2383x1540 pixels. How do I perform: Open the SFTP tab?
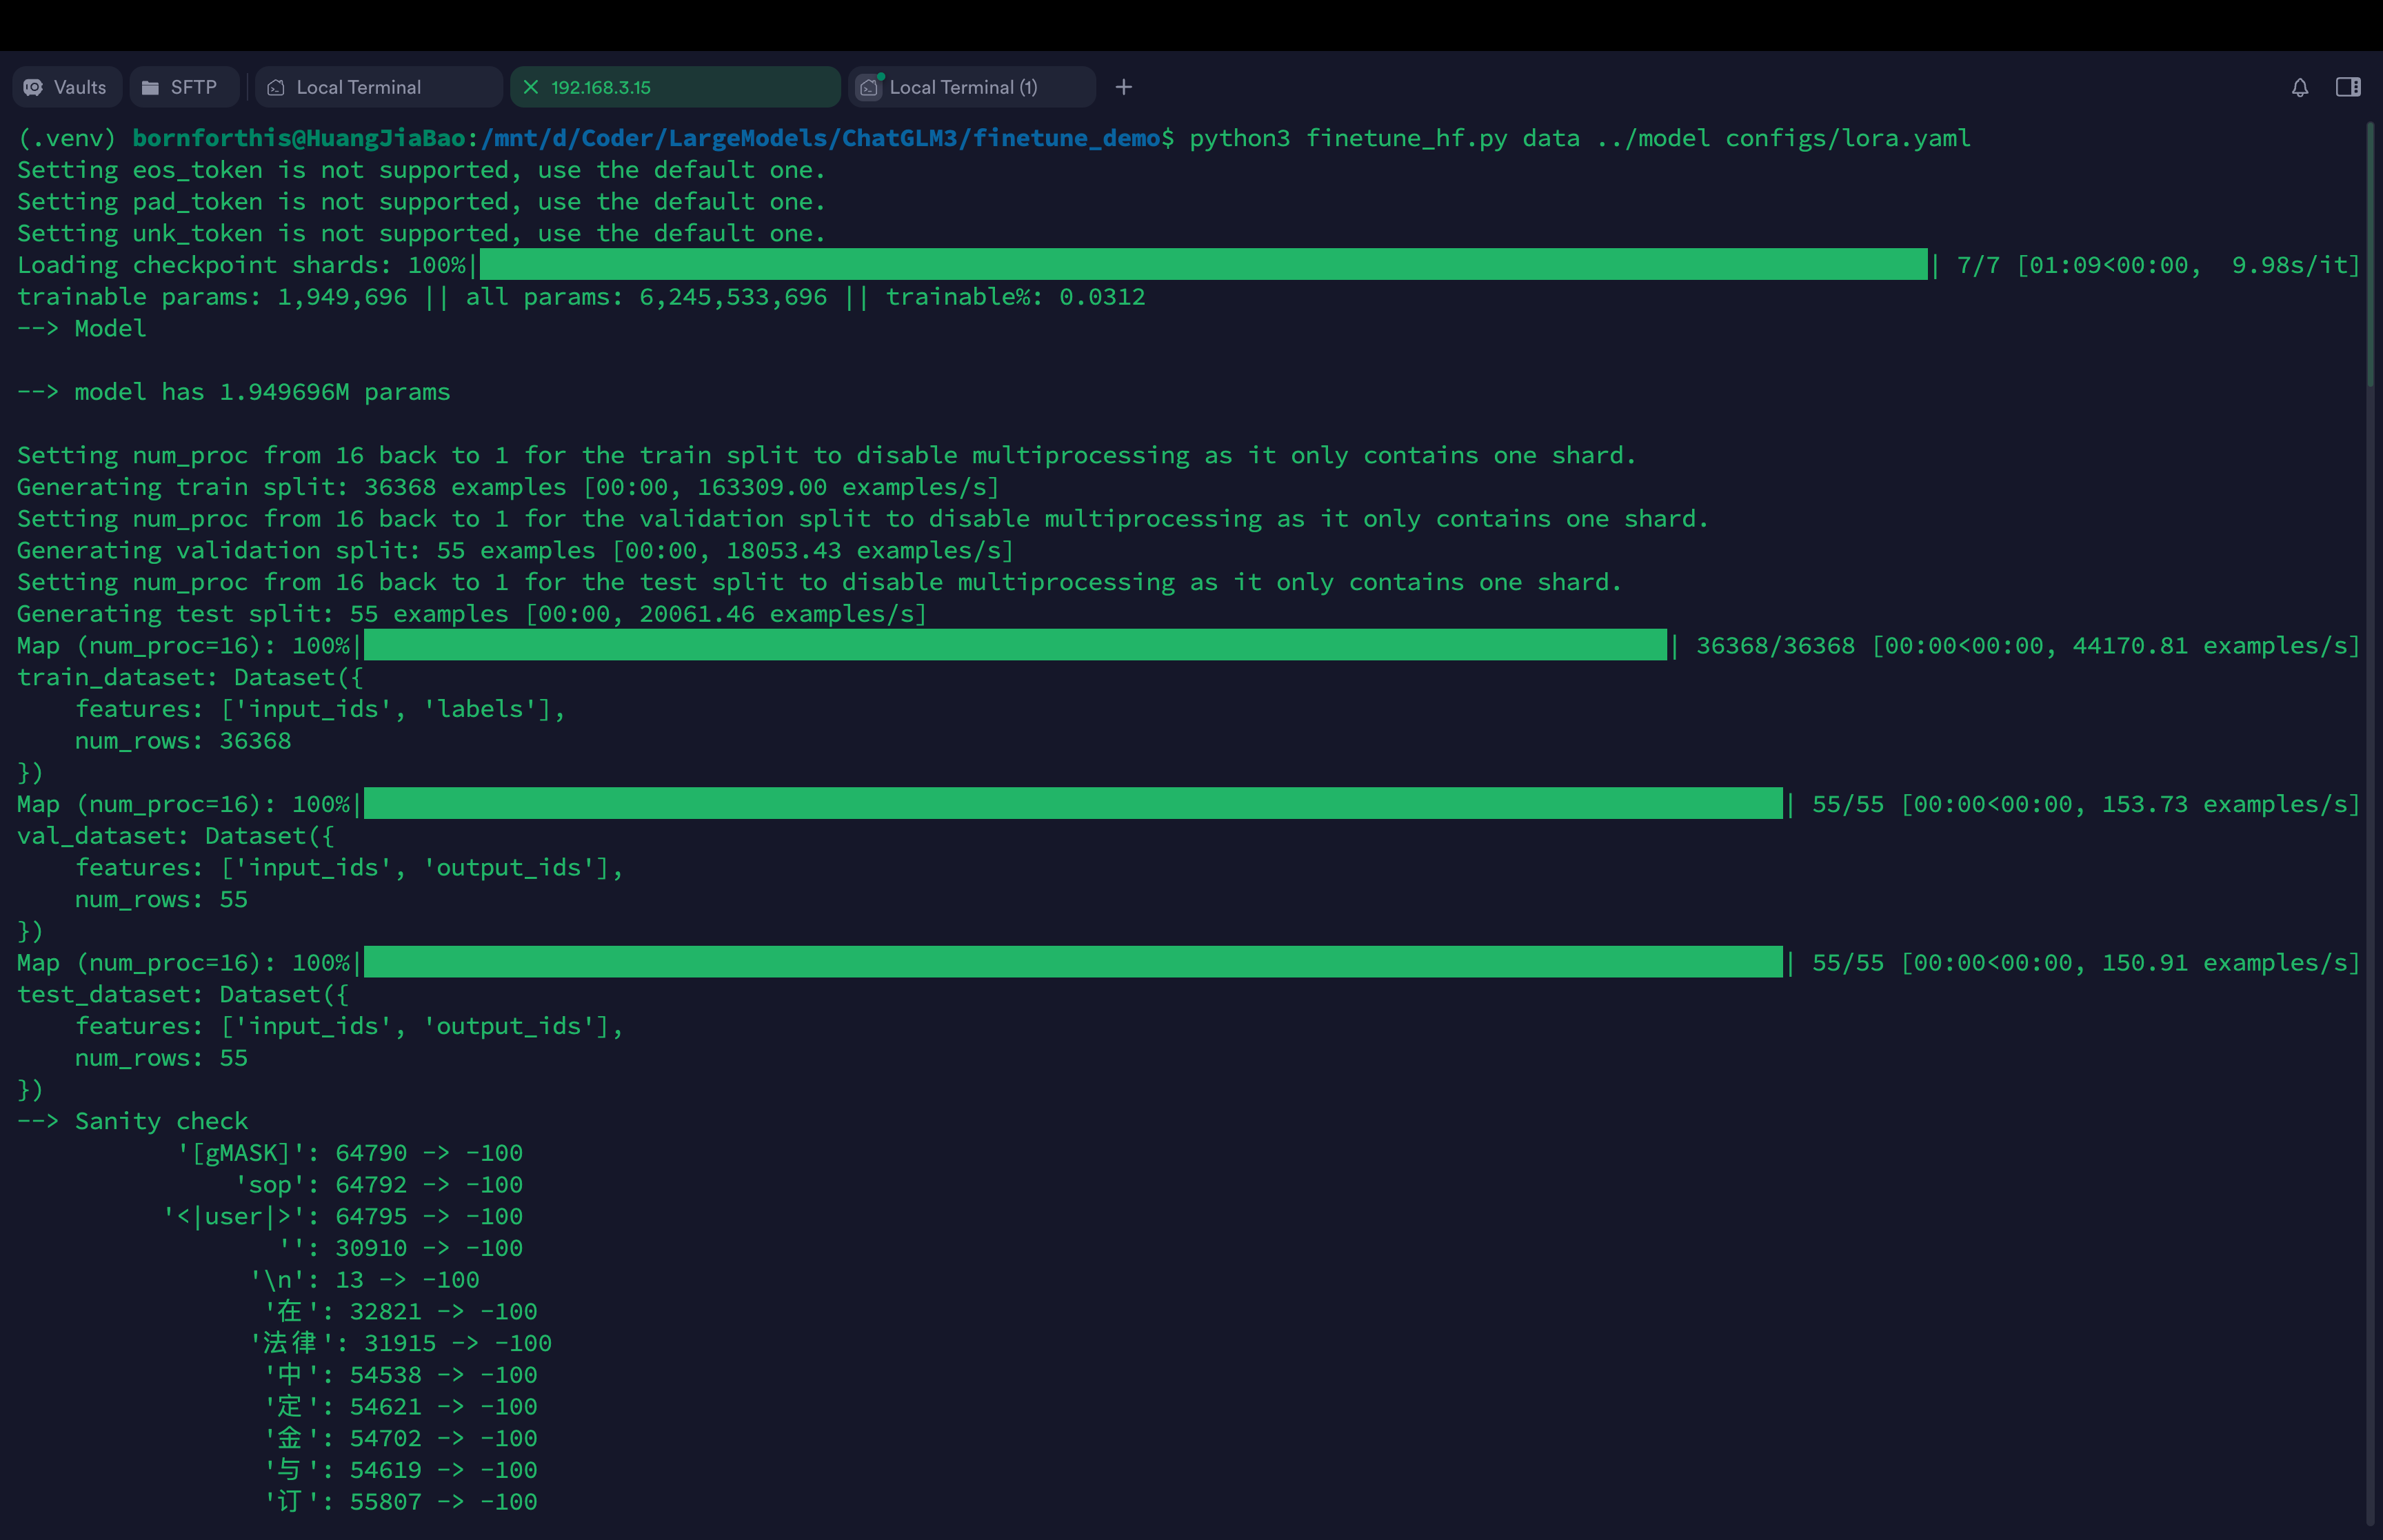coord(184,87)
